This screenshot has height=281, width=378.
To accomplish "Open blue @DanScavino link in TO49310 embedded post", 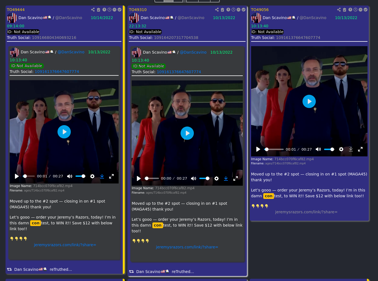I will coord(193,52).
